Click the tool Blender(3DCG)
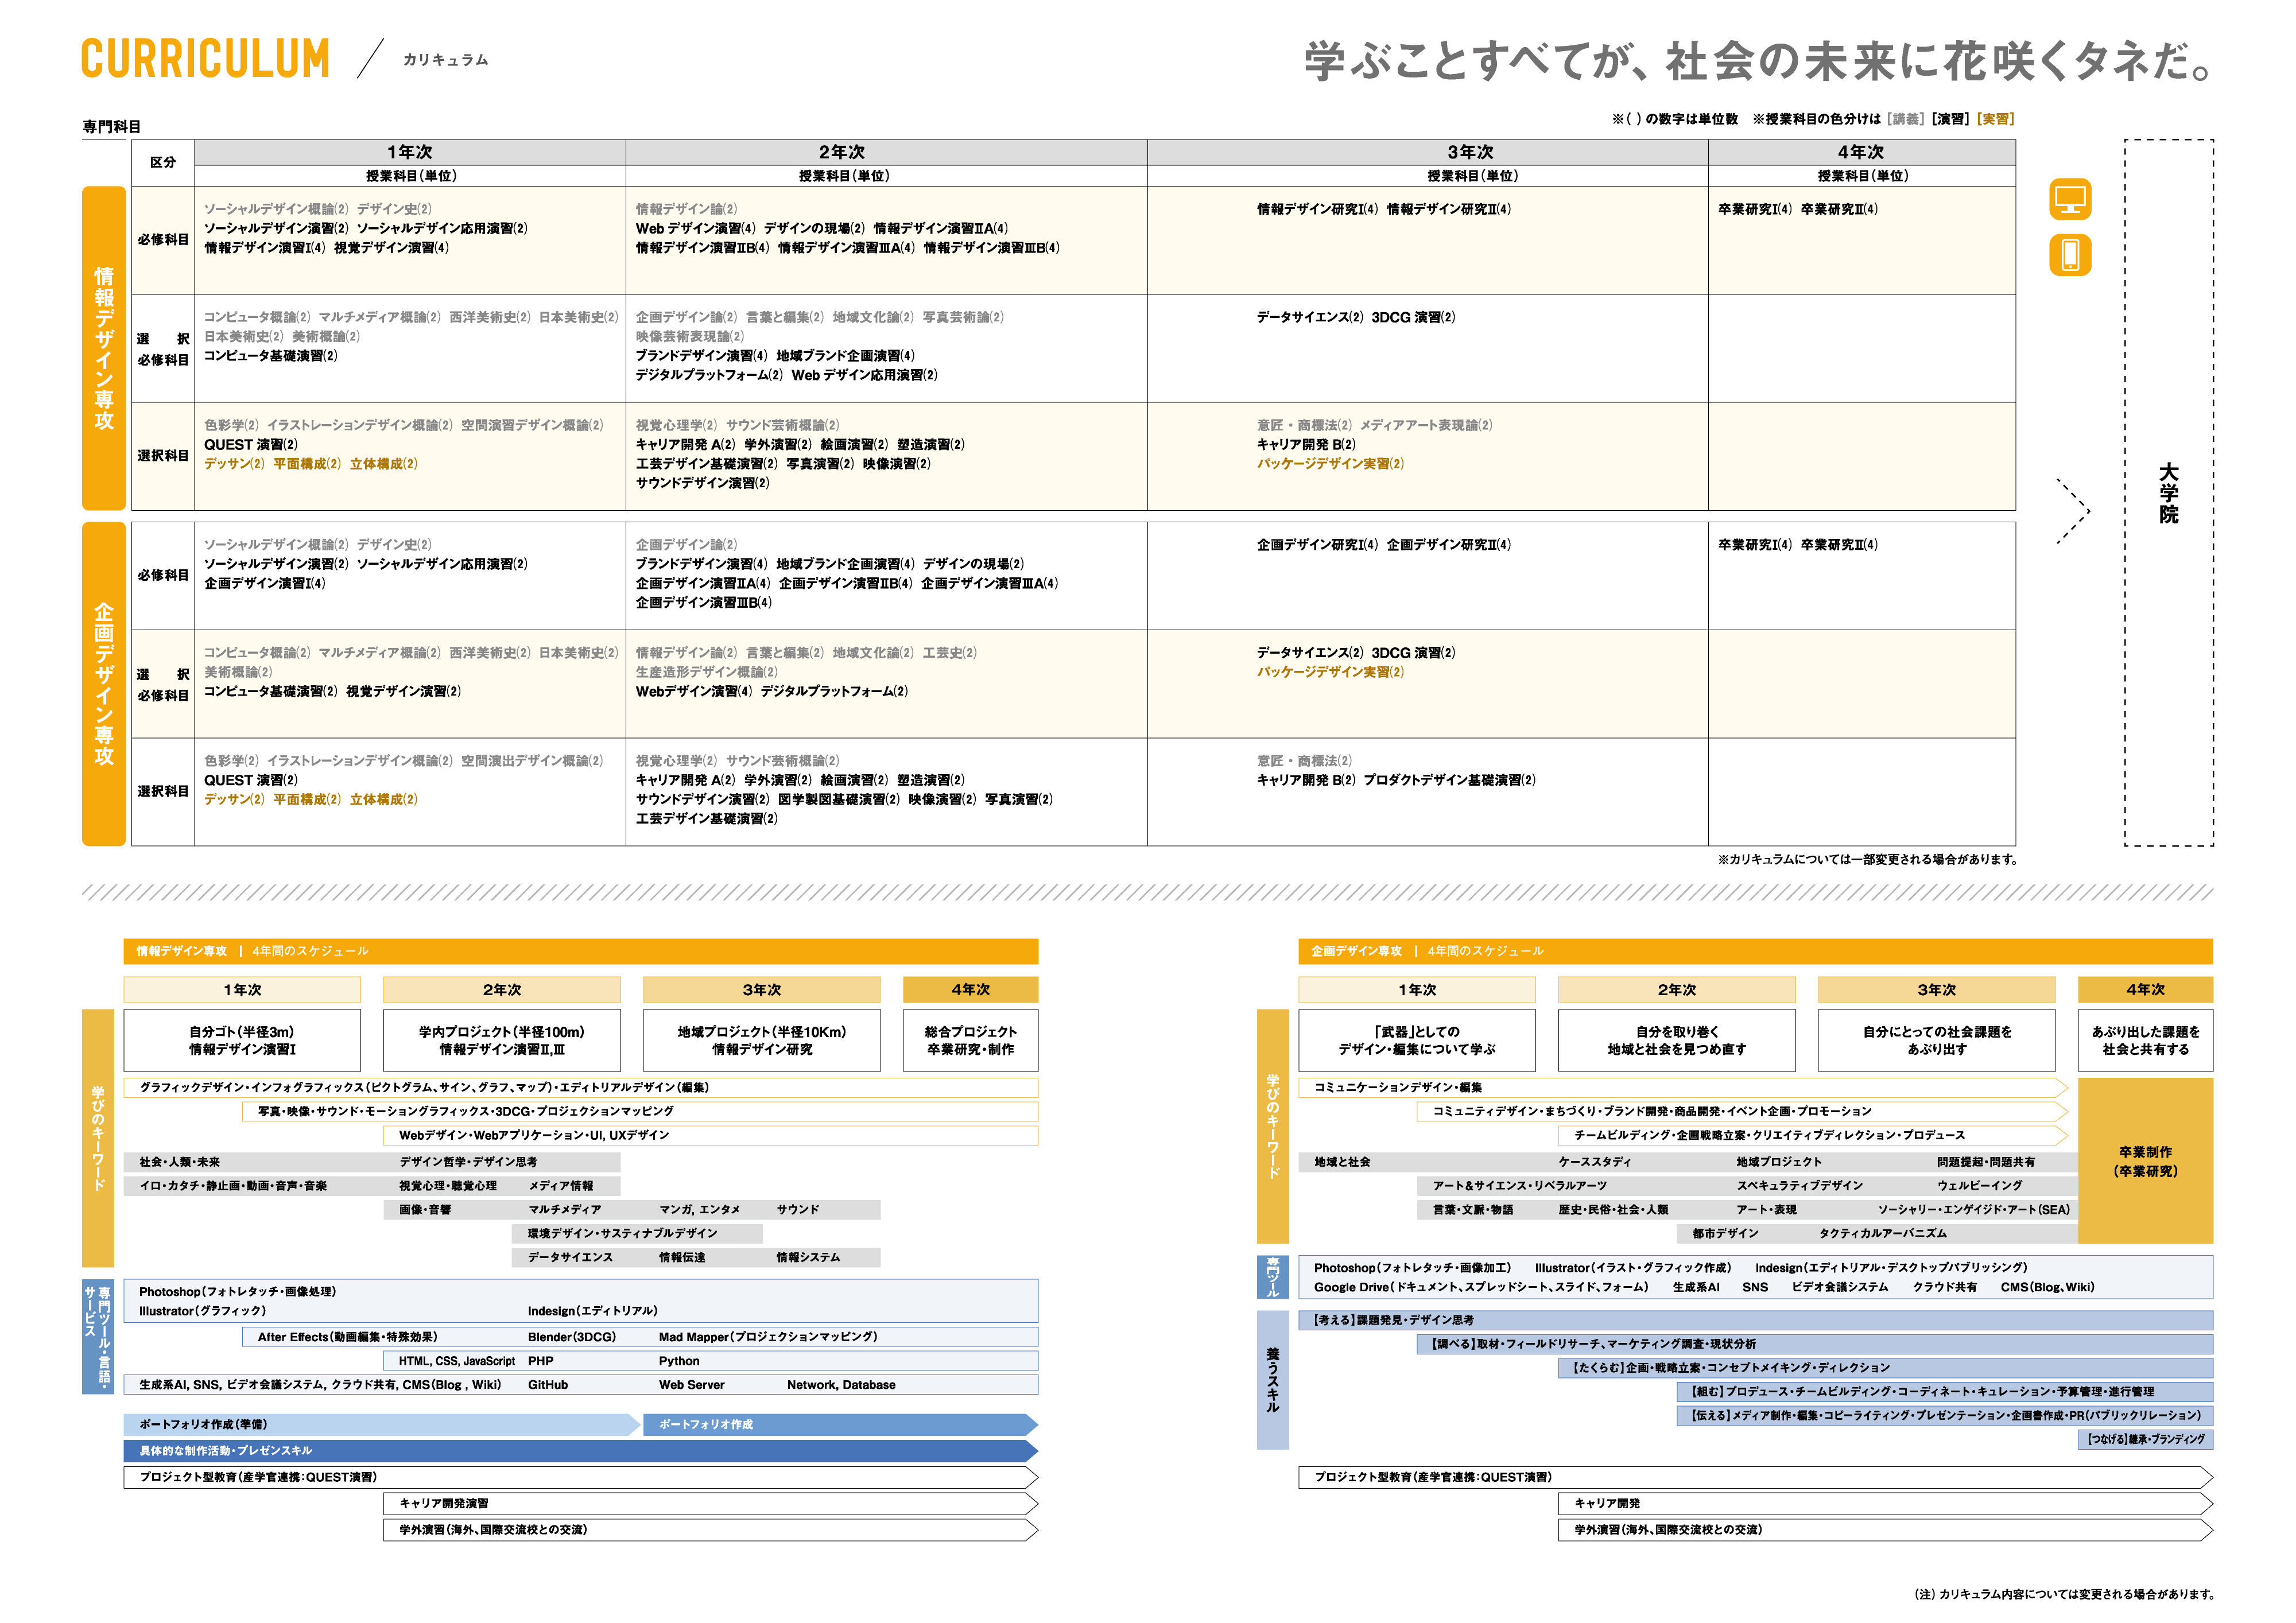The width and height of the screenshot is (2296, 1623). coord(572,1337)
